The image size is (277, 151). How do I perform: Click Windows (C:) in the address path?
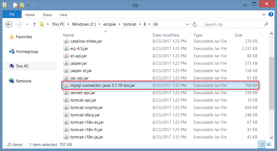pyautogui.click(x=84, y=24)
